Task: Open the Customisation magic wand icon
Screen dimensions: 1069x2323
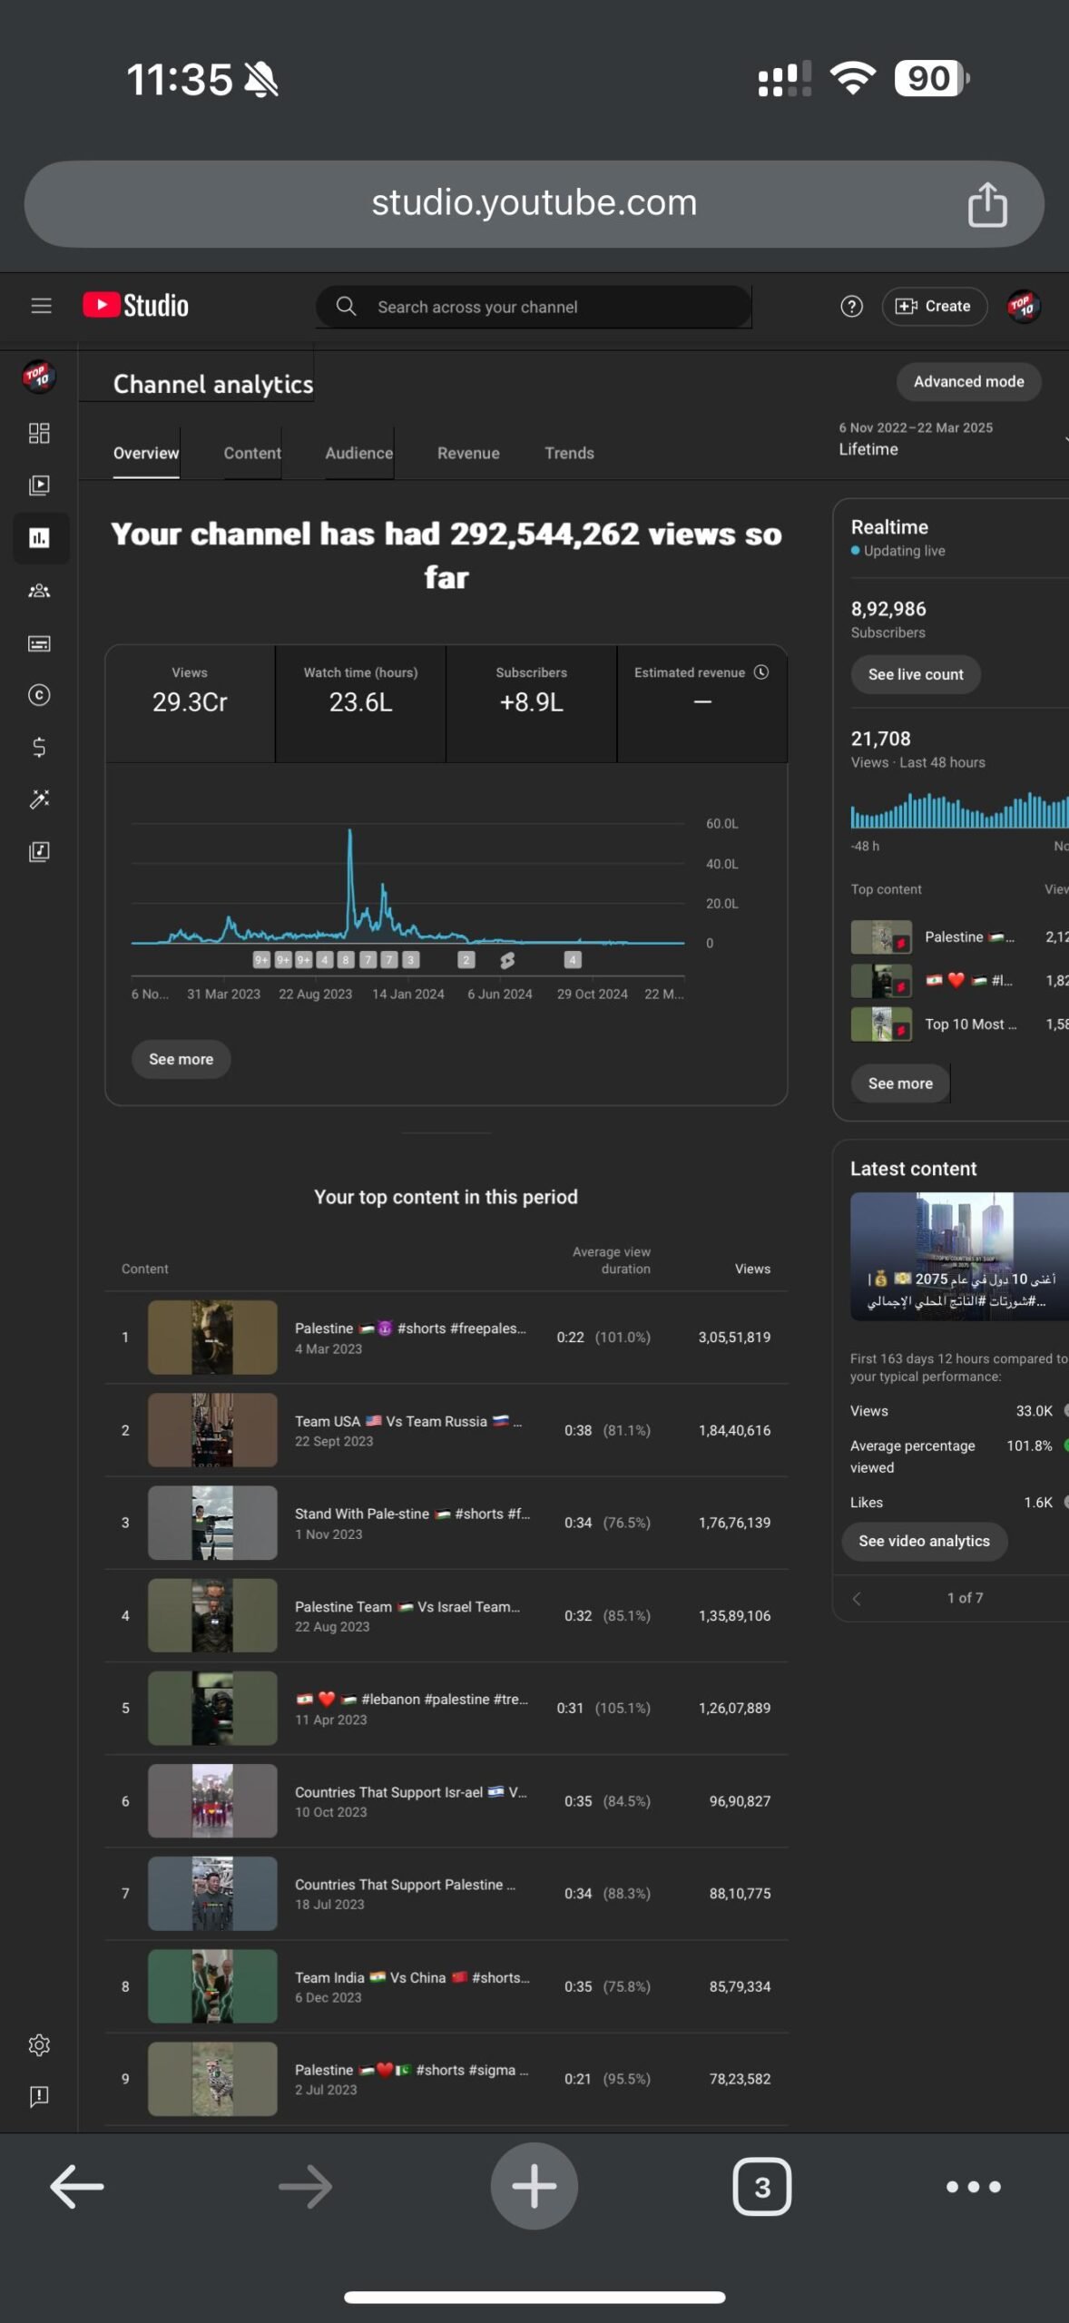Action: point(39,799)
